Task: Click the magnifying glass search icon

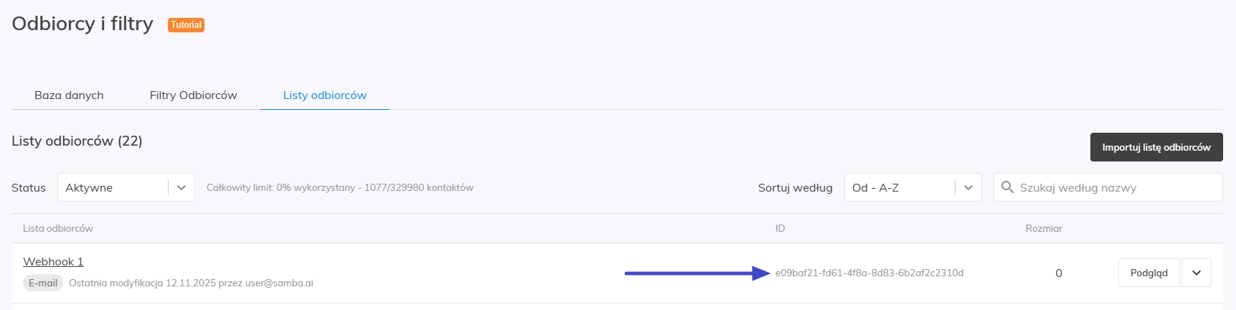Action: (x=1007, y=187)
